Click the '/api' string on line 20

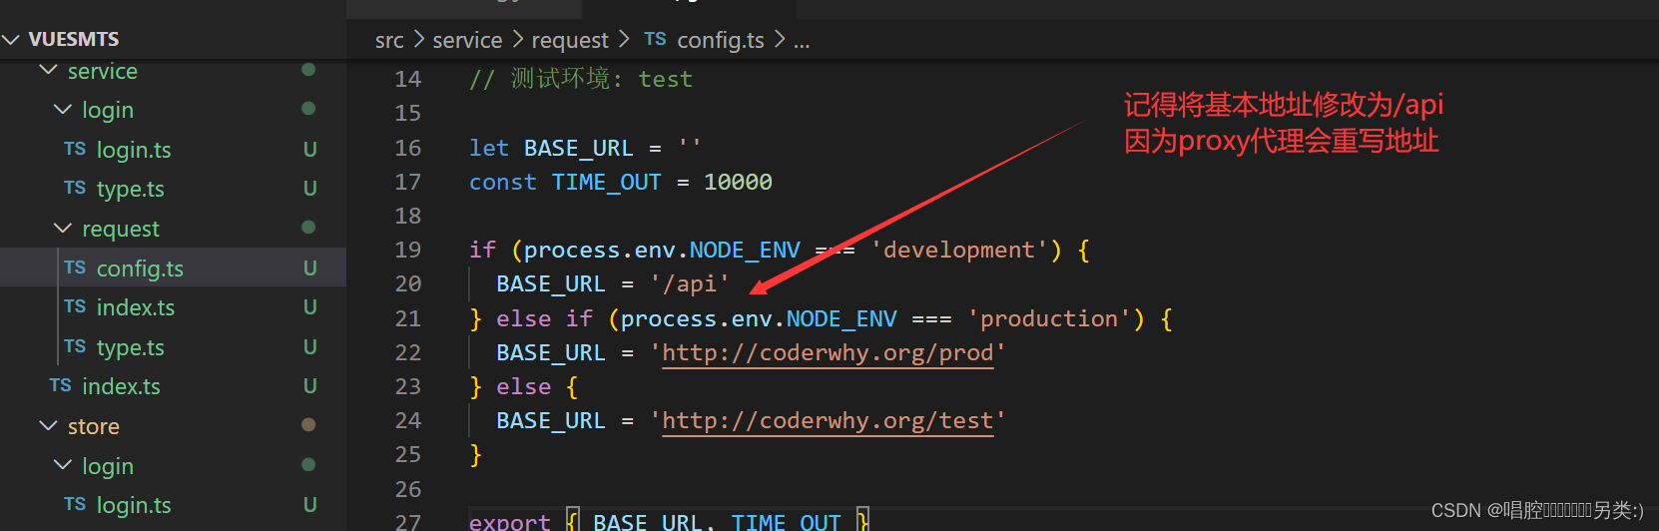point(690,284)
